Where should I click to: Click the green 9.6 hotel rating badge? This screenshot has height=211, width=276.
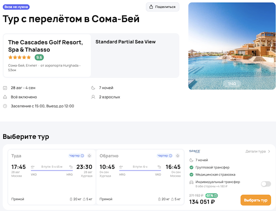click(39, 57)
